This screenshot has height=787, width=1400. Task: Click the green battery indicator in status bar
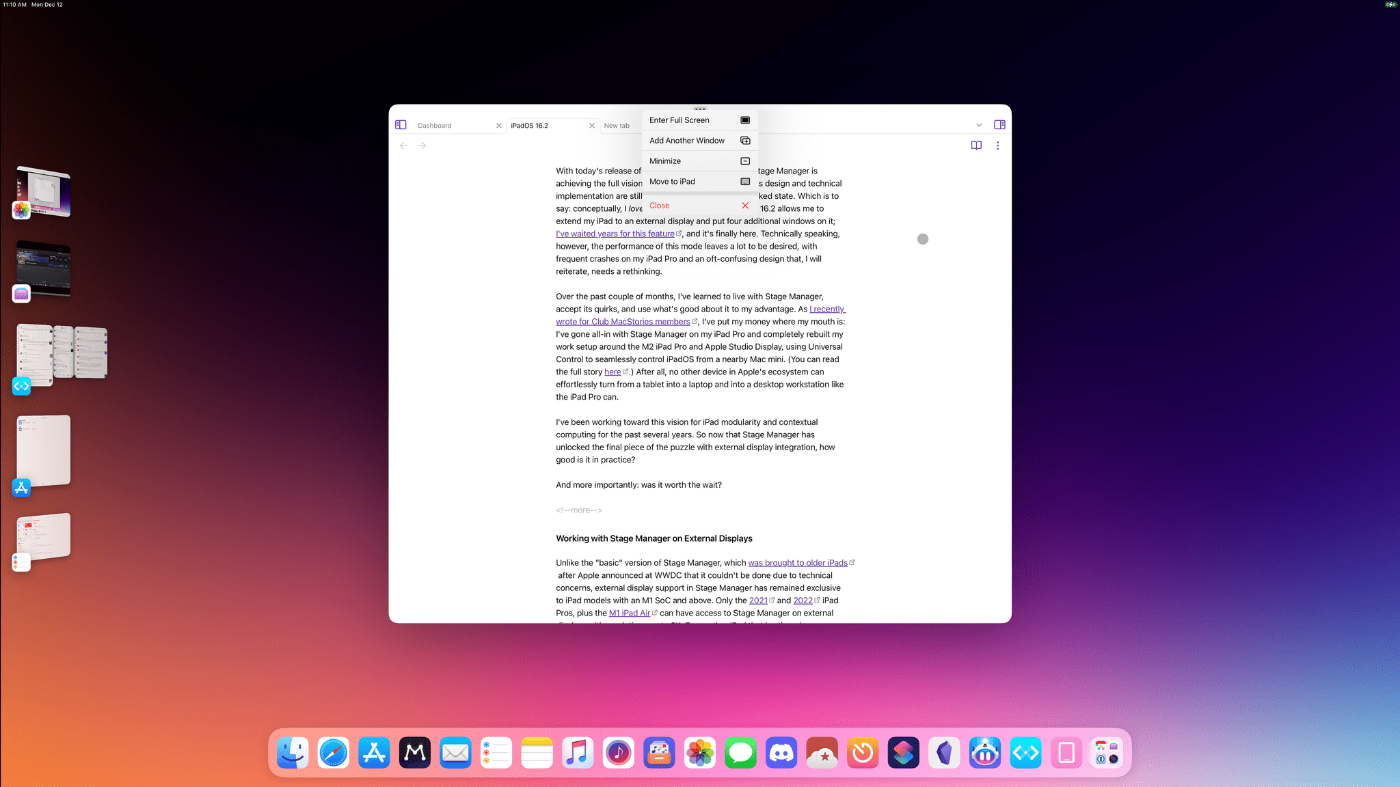click(1391, 5)
